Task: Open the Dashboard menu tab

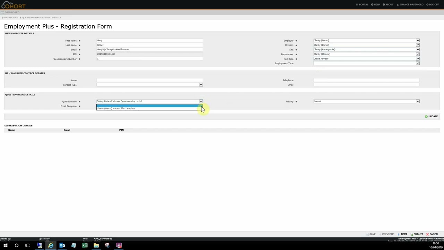Action: pyautogui.click(x=11, y=12)
